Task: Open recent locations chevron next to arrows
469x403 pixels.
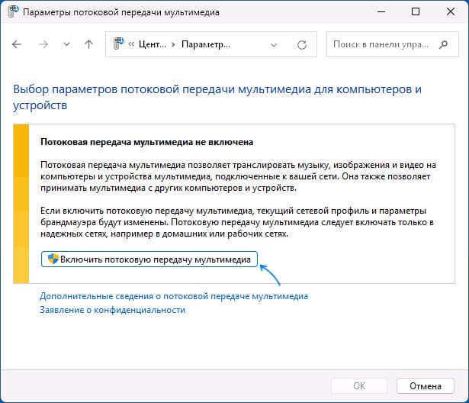Action: coord(66,44)
